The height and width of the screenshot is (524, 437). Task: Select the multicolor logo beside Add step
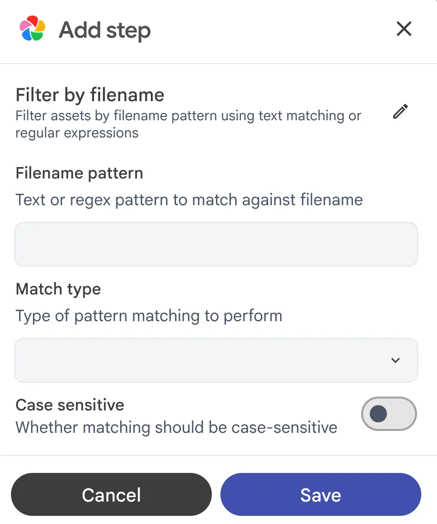[31, 29]
